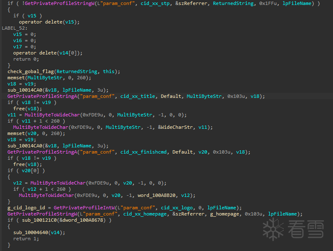333x251 pixels.
Task: Select the cid_xx_homepage identifier
Action: pos(145,214)
